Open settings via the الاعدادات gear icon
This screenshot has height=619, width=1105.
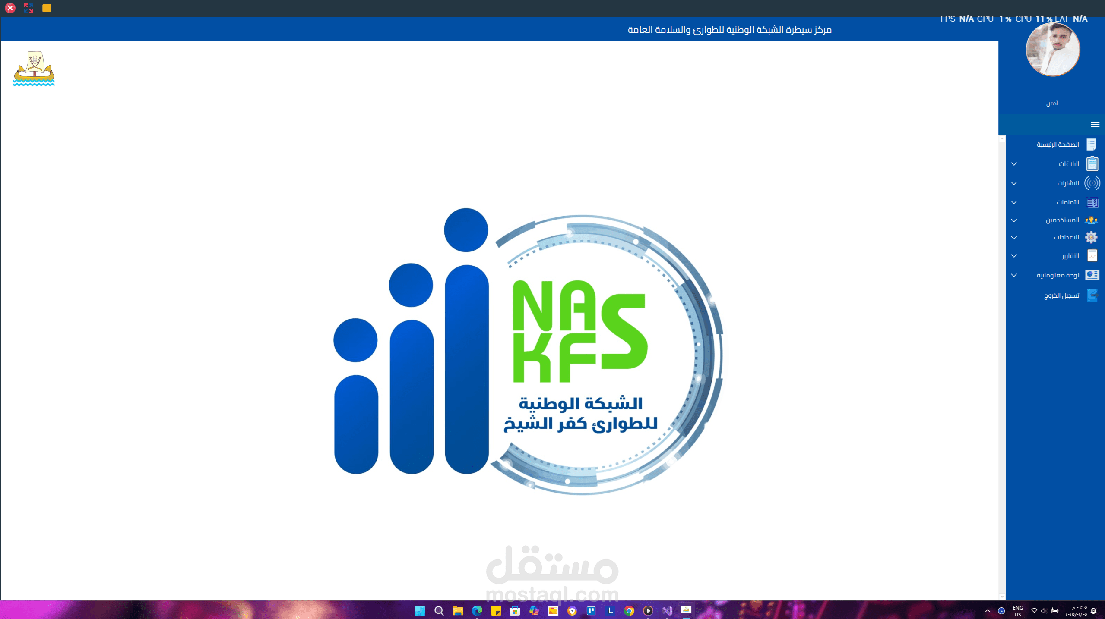[x=1091, y=237]
